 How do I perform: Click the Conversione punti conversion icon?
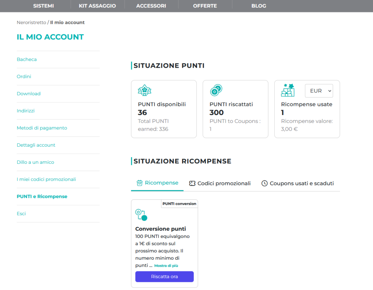(x=141, y=215)
